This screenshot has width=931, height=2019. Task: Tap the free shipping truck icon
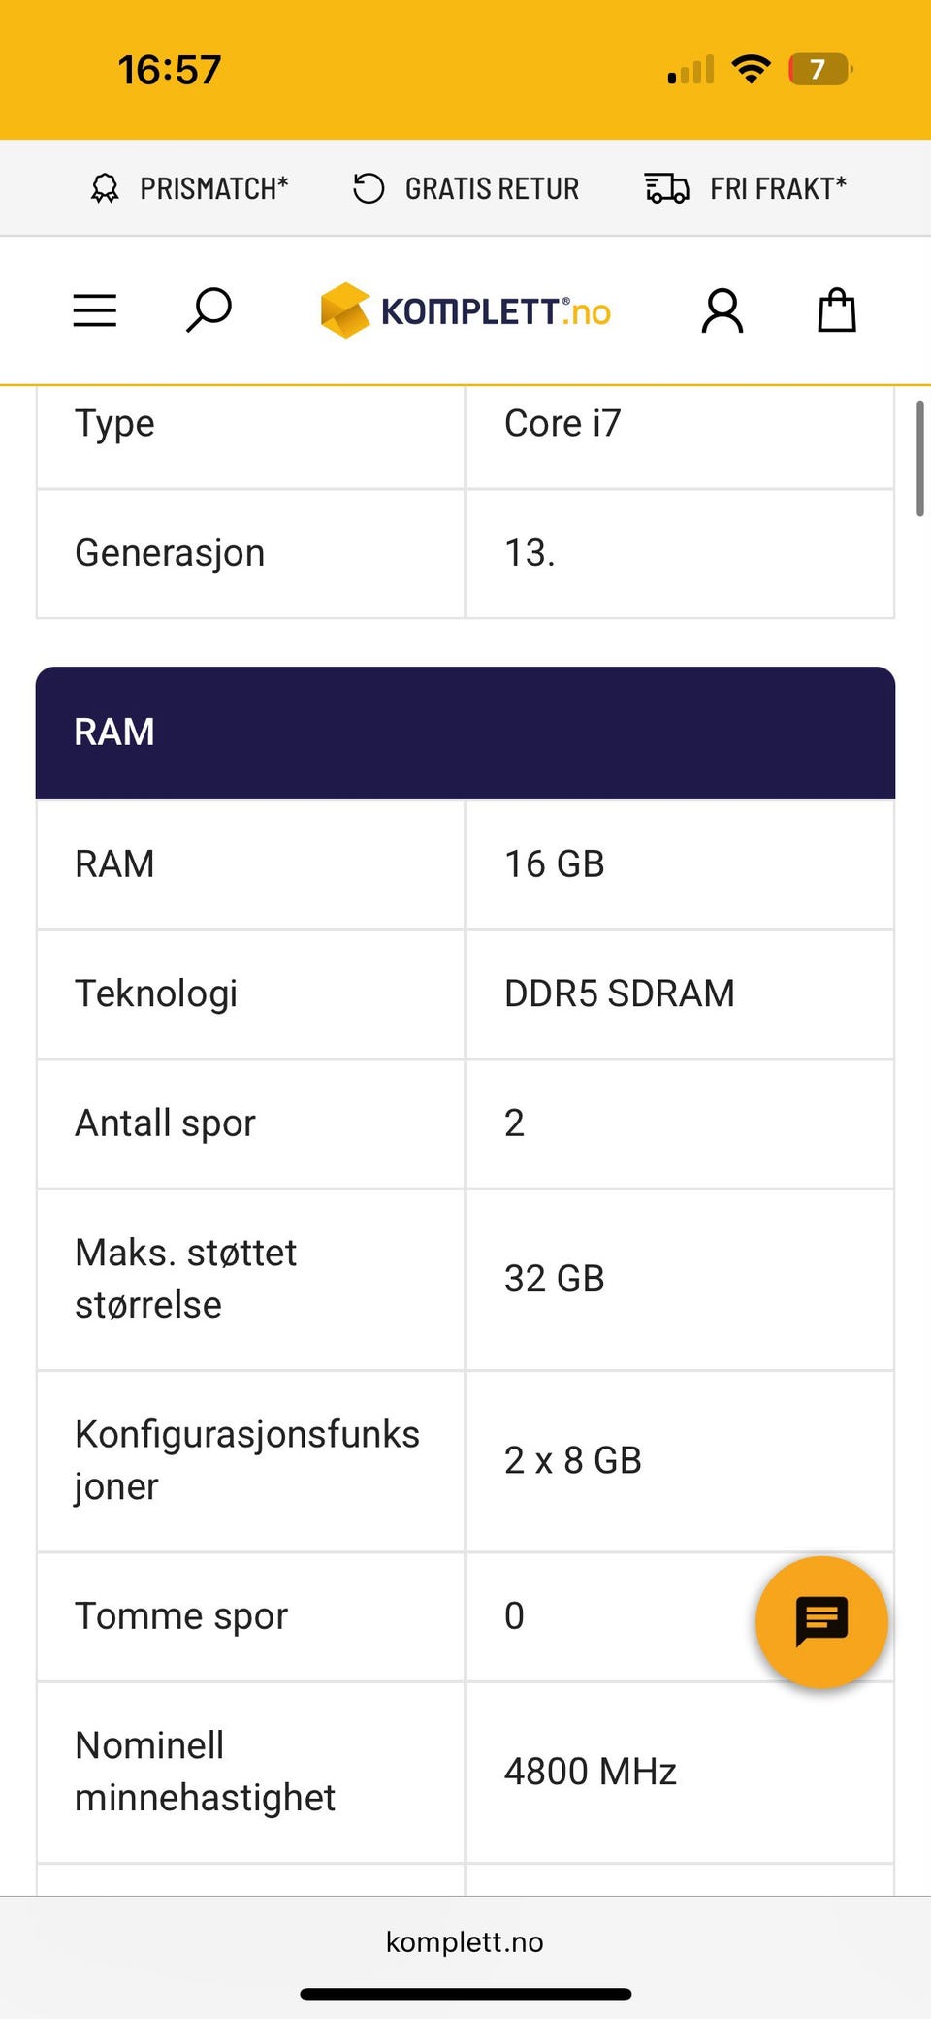(666, 188)
